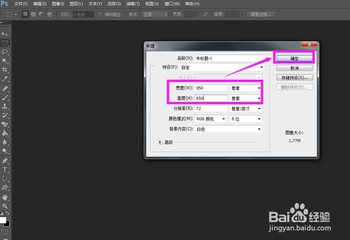Screen dimensions: 350x240
Task: Click the 存储预设(S) button
Action: point(294,77)
